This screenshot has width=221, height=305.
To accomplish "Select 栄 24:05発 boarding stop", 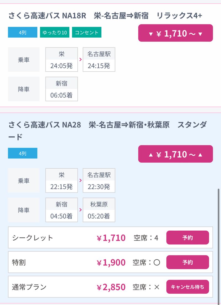I will 61,60.
